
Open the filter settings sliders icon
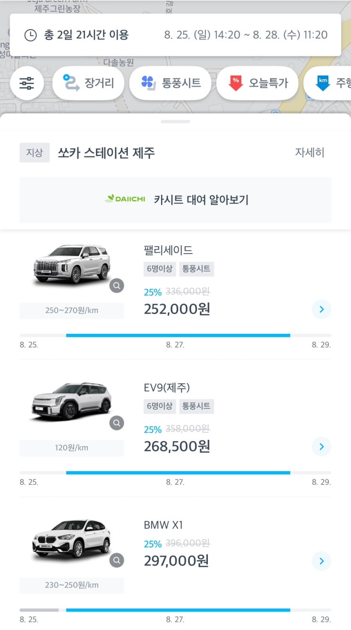pyautogui.click(x=27, y=83)
